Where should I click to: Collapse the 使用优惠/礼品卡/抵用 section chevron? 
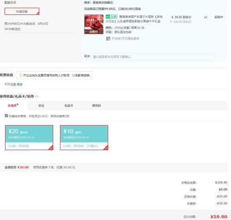coord(36,97)
